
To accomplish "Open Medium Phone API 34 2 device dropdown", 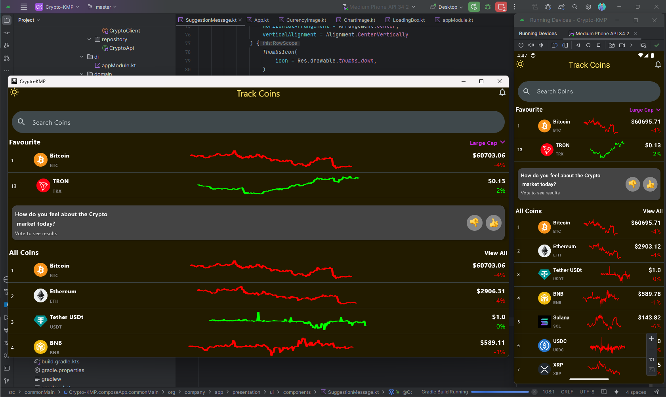I will click(x=379, y=7).
